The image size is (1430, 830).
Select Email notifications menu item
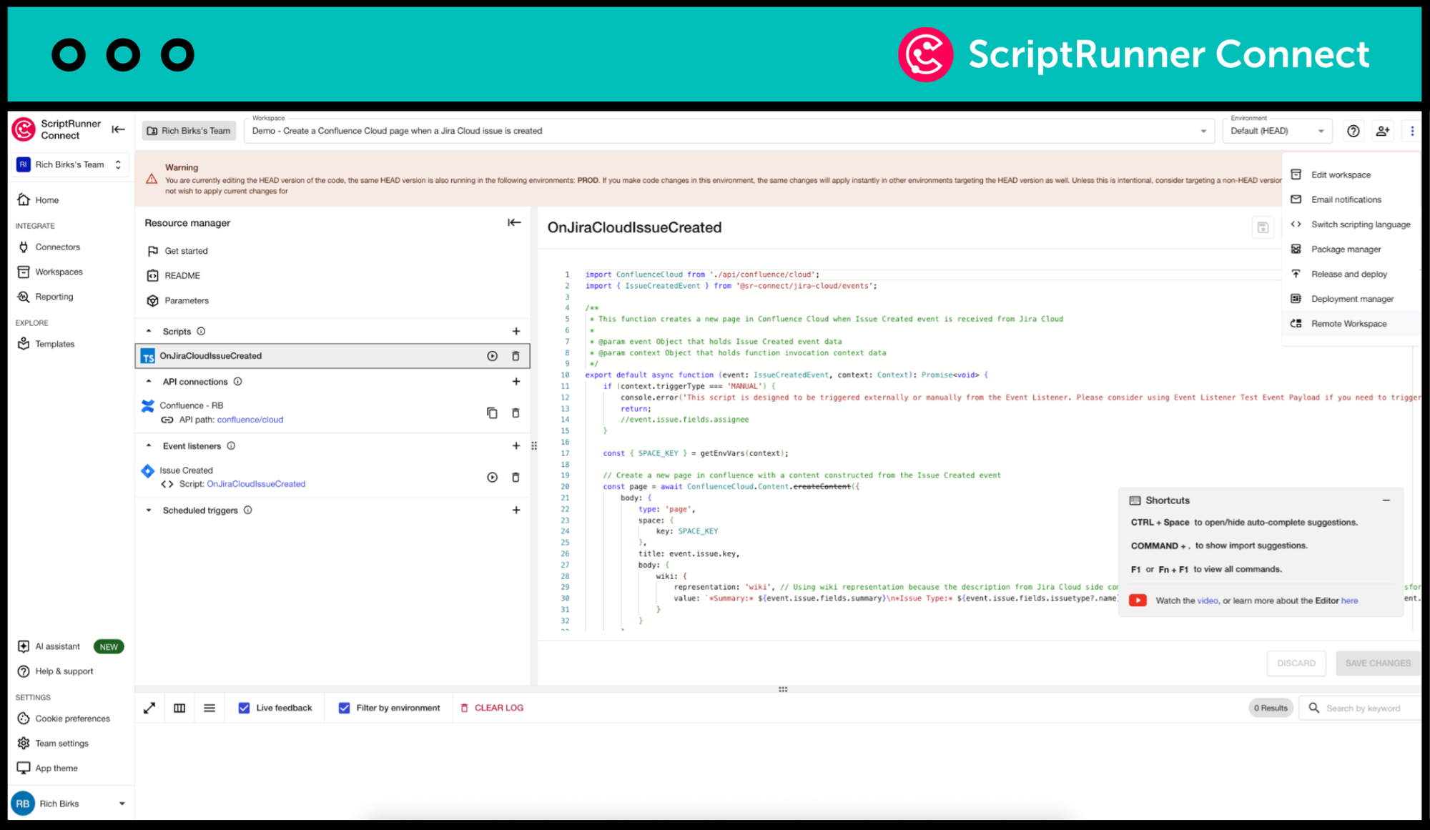tap(1351, 199)
